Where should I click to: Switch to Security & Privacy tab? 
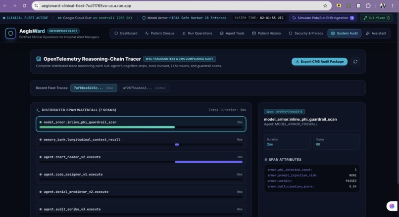306,33
